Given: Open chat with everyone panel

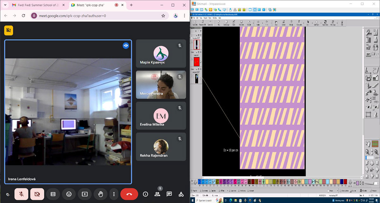Looking at the screenshot, I should click(169, 194).
